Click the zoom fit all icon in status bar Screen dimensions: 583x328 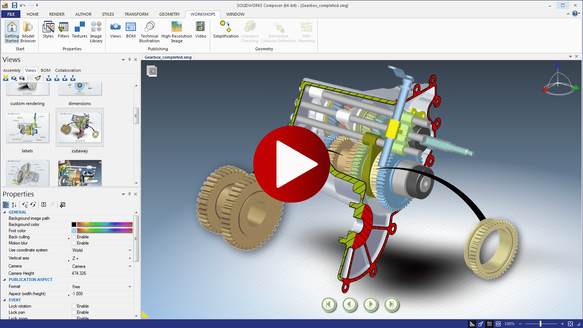(570, 324)
